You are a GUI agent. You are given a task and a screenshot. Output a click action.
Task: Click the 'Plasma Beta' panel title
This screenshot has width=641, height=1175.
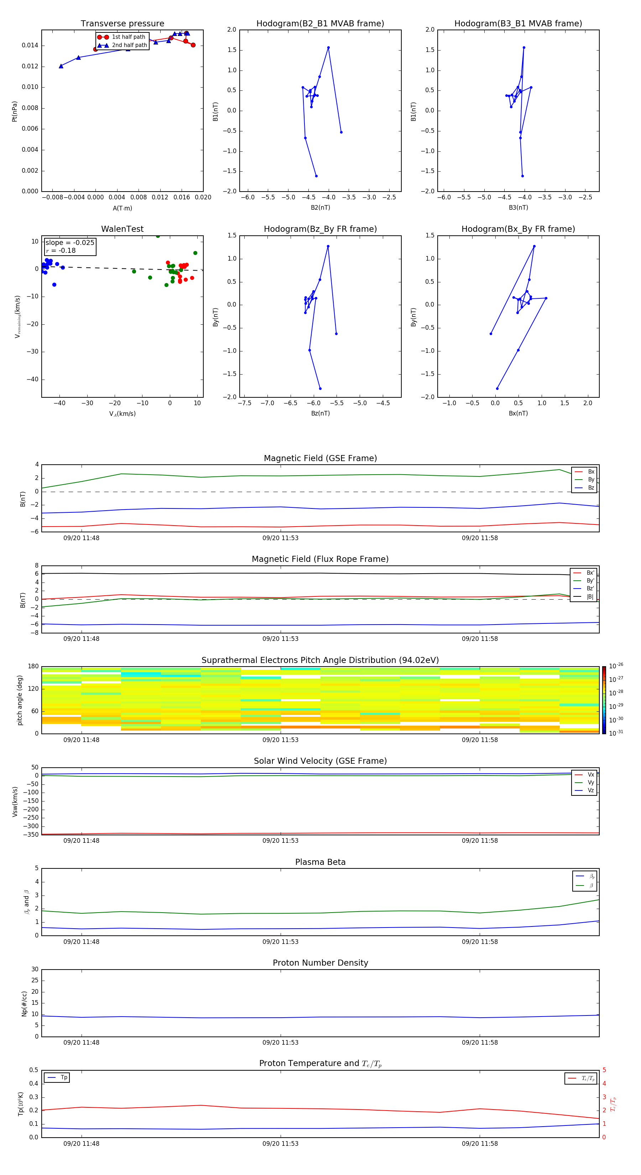click(320, 862)
